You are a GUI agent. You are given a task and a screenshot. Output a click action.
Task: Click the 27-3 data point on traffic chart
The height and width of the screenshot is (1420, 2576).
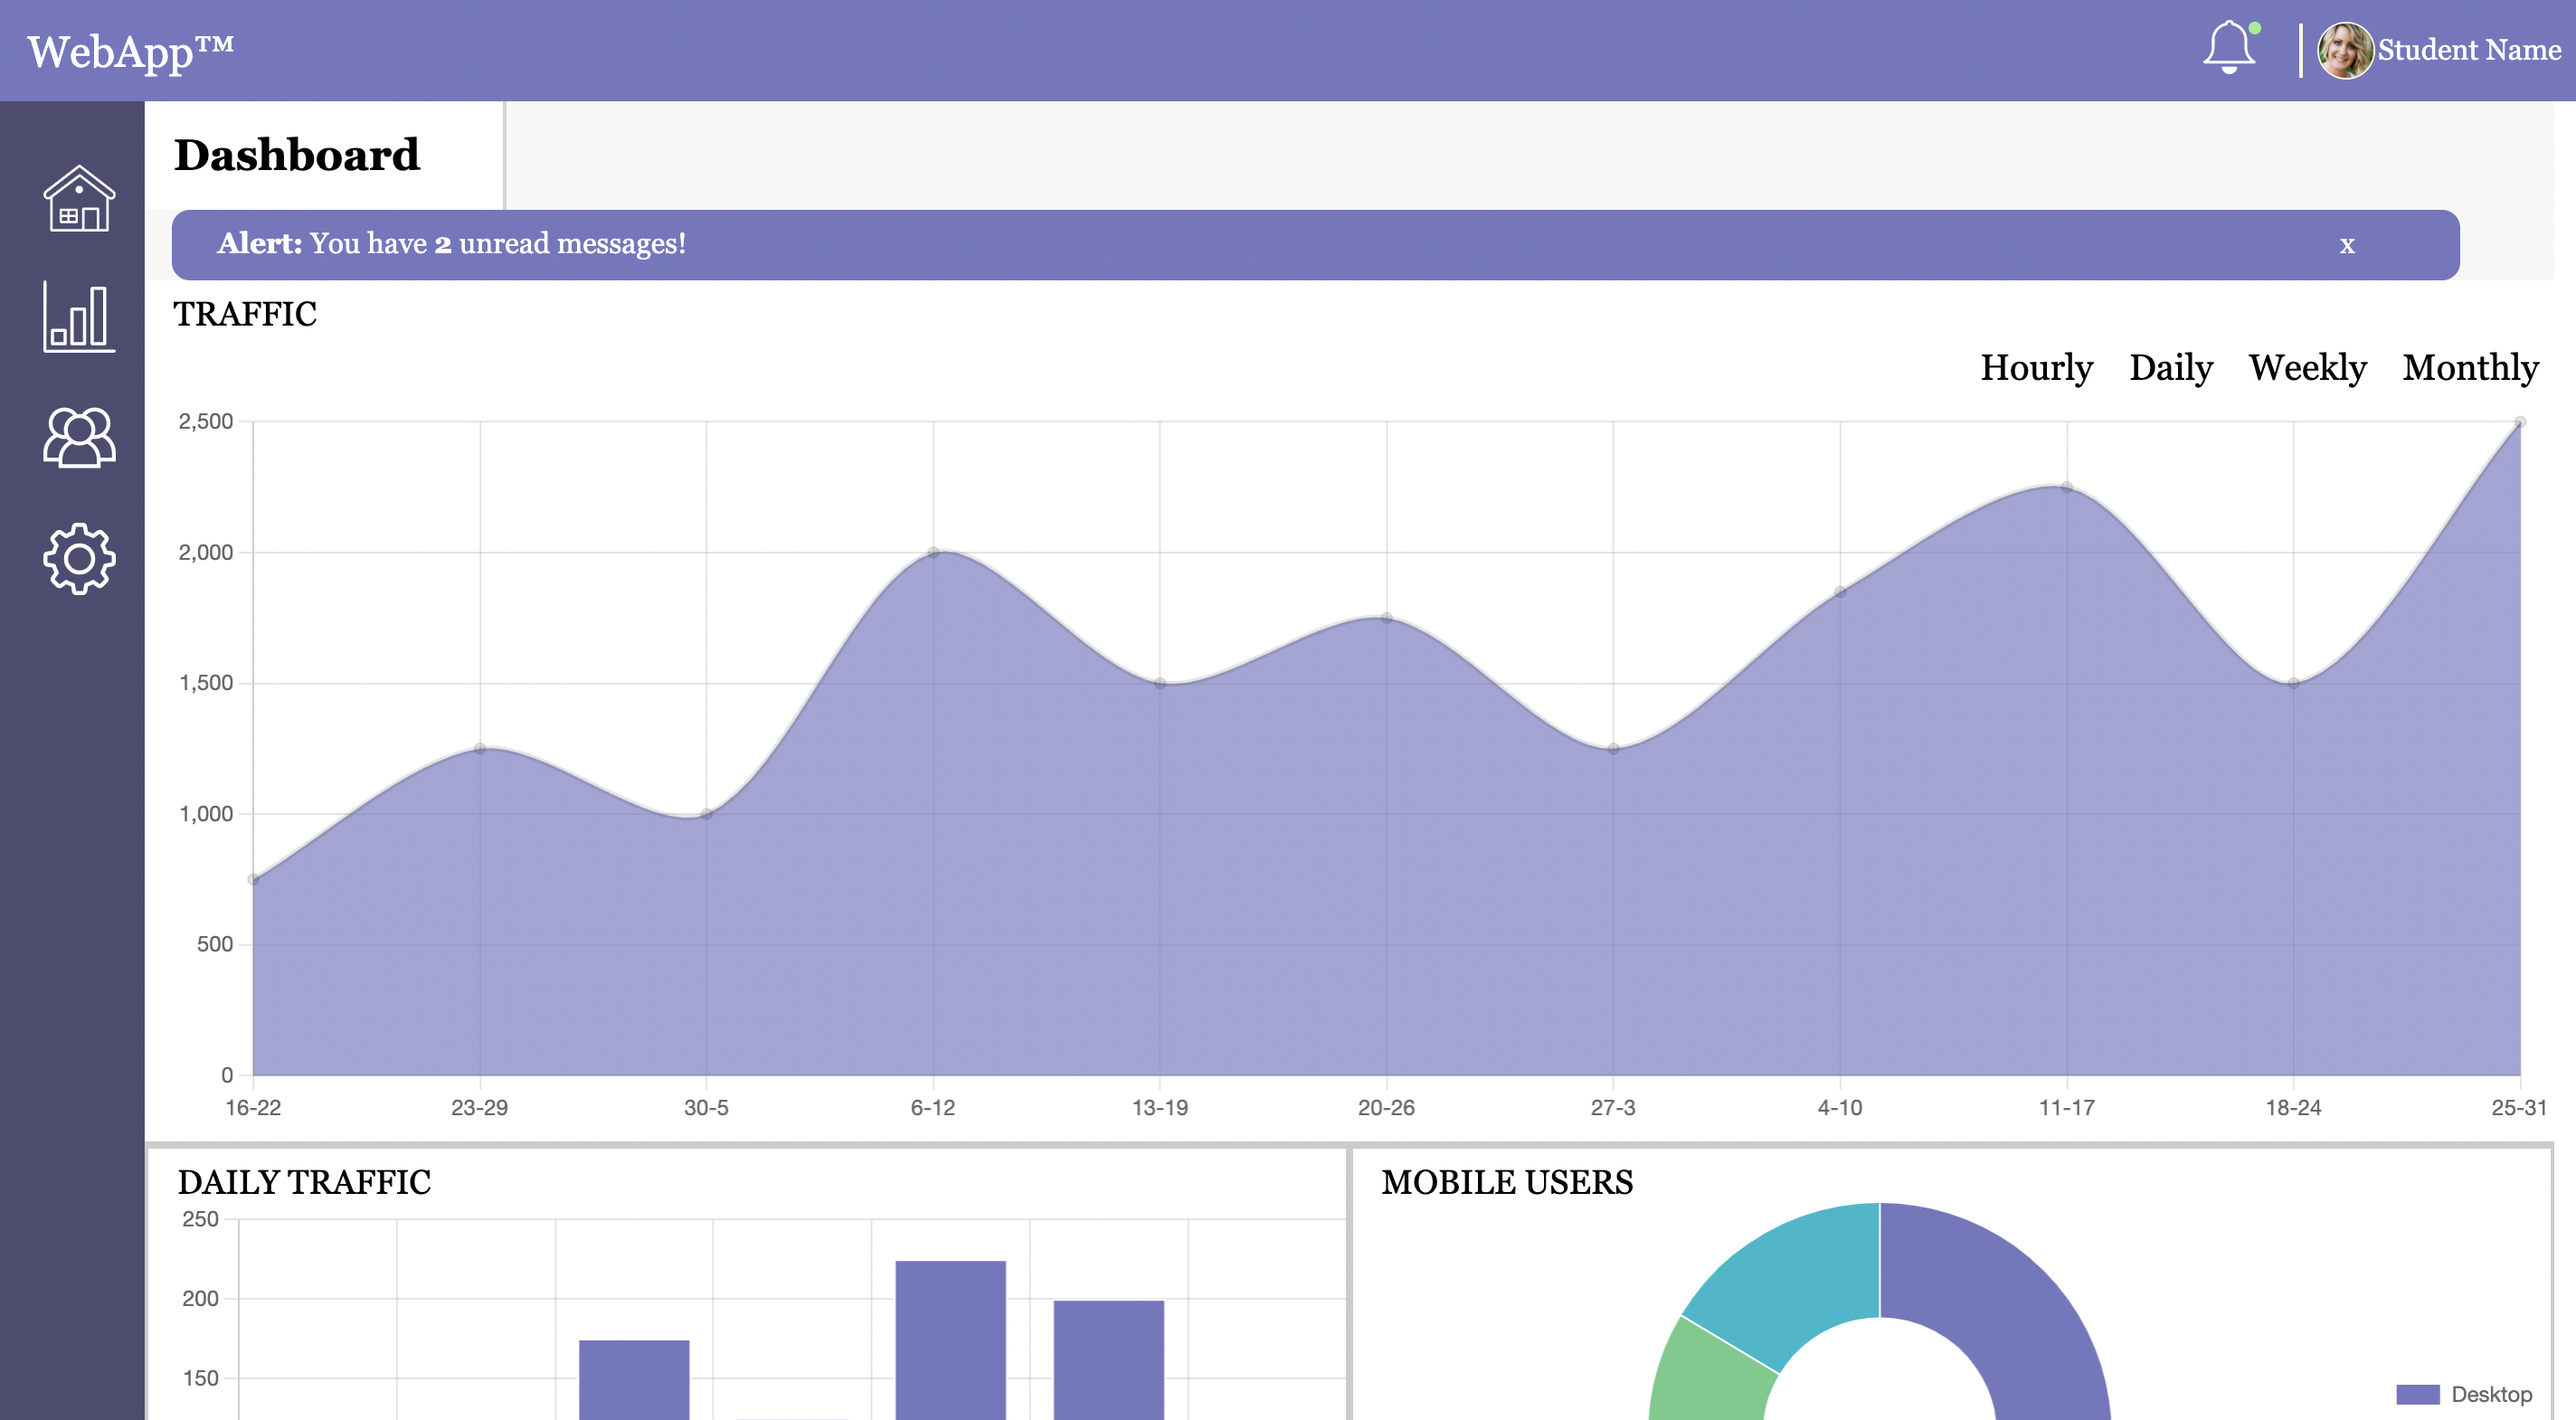point(1613,748)
